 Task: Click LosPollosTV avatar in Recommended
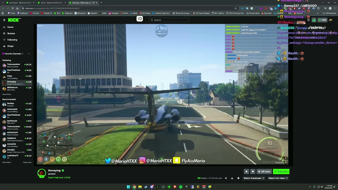click(4, 157)
